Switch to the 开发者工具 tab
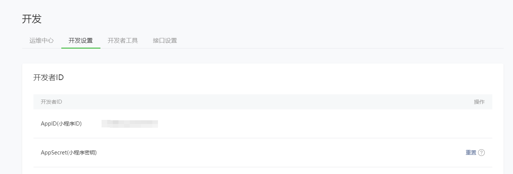 123,41
